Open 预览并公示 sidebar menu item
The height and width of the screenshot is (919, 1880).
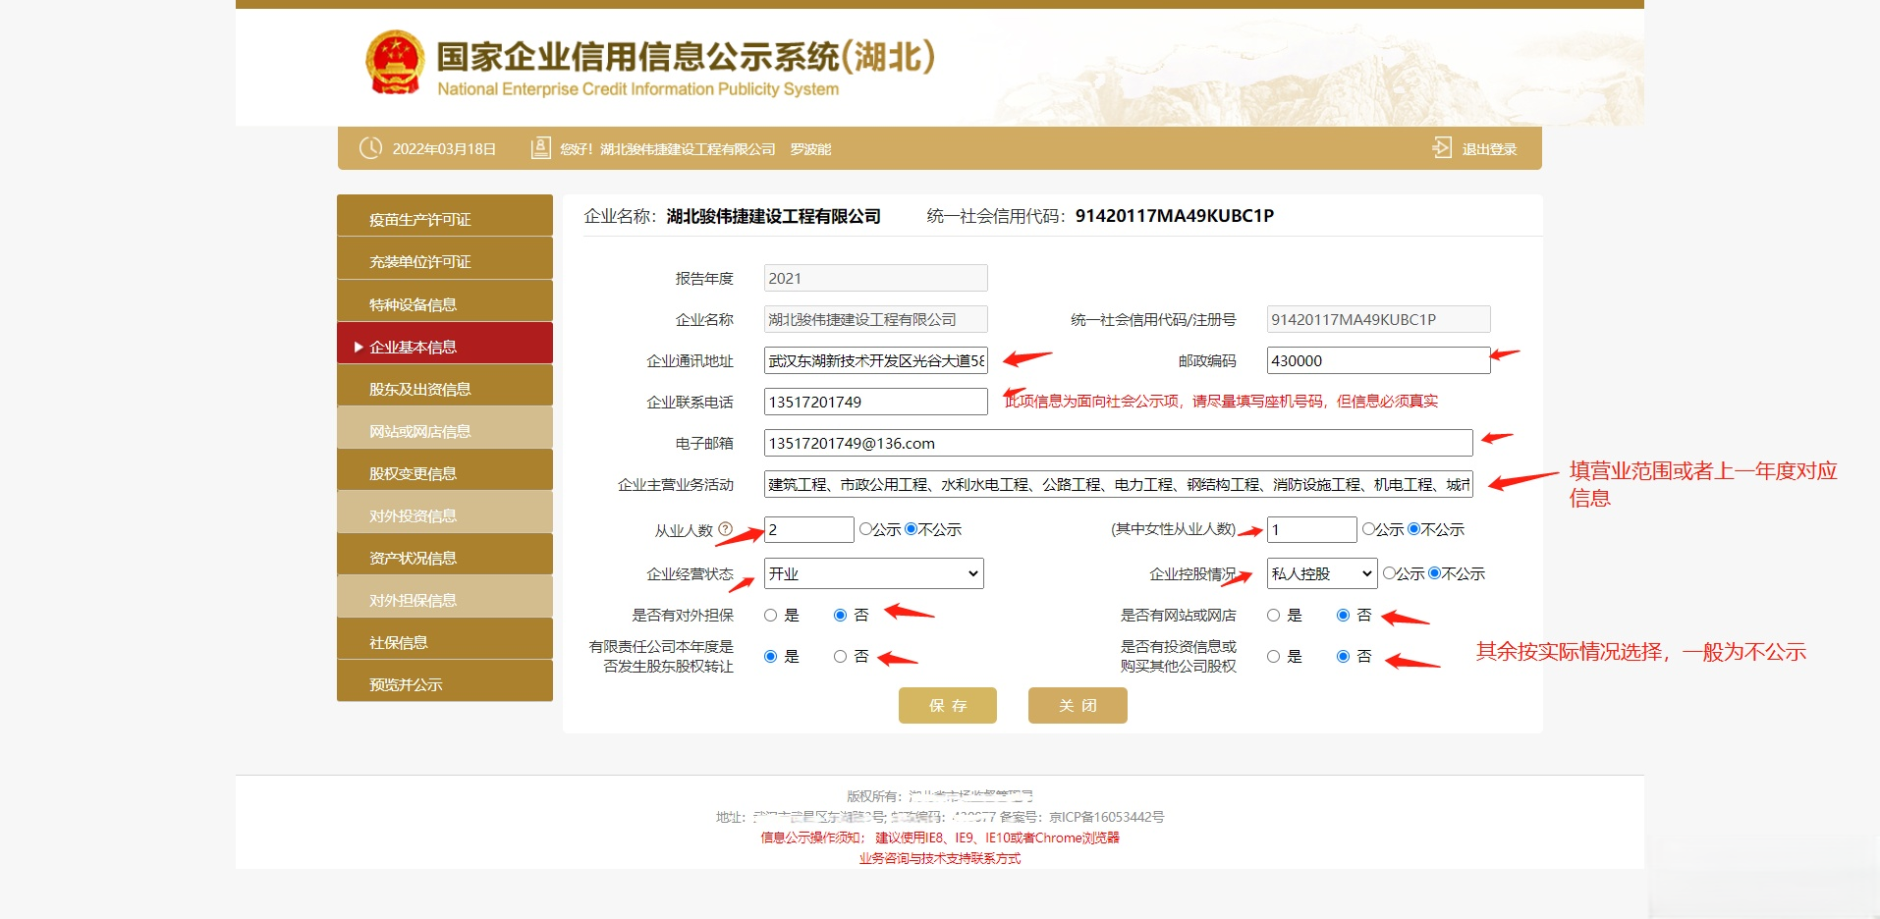[445, 681]
